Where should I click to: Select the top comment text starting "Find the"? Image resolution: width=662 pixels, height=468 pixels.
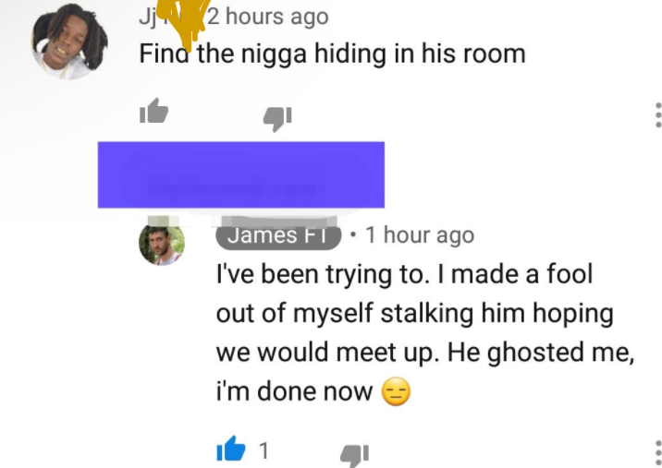(332, 54)
